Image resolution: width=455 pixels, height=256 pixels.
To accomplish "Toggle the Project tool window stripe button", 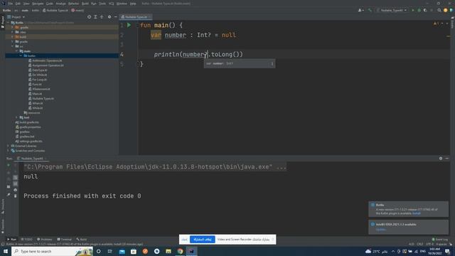I will [x=3, y=22].
